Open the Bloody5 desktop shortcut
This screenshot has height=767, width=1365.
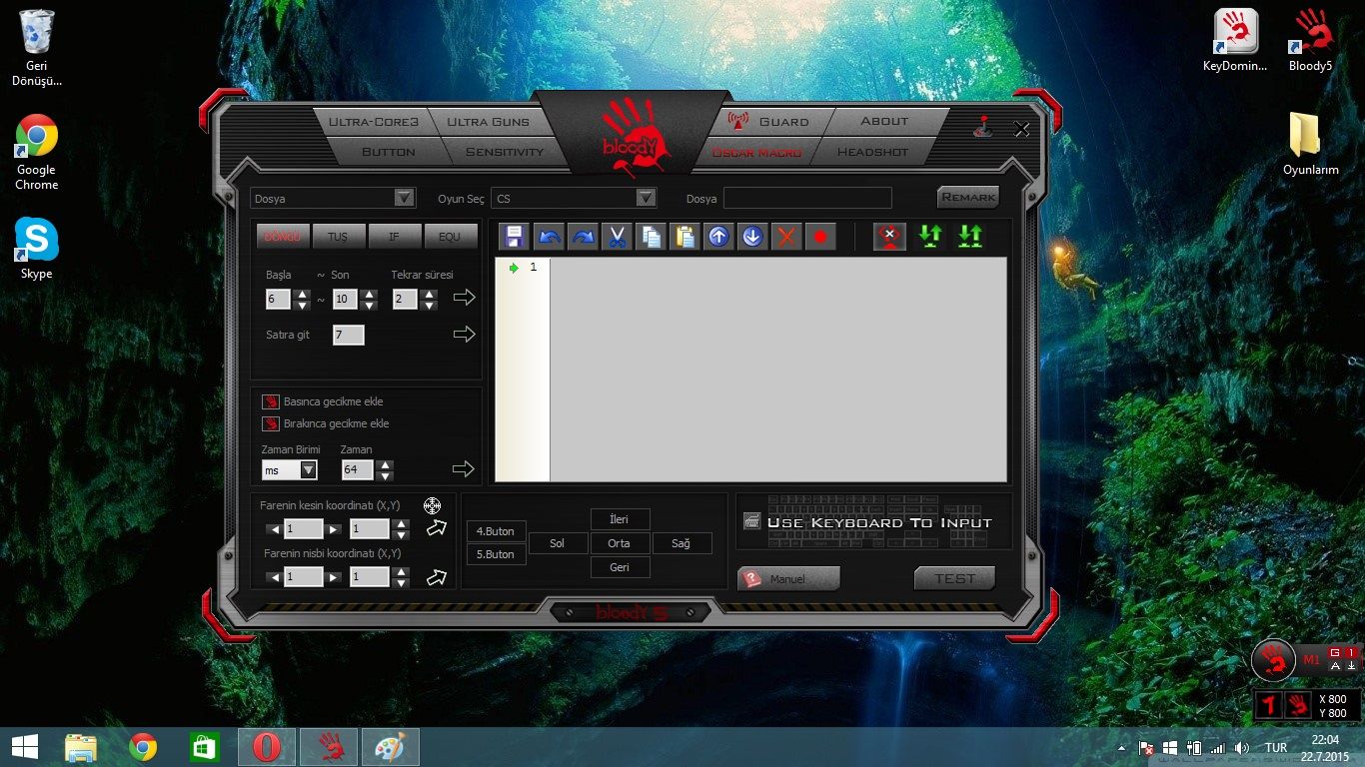1310,41
